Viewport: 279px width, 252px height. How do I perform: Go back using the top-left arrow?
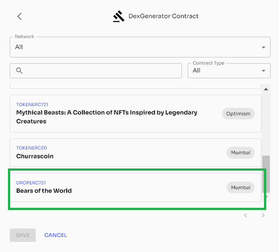pos(19,16)
